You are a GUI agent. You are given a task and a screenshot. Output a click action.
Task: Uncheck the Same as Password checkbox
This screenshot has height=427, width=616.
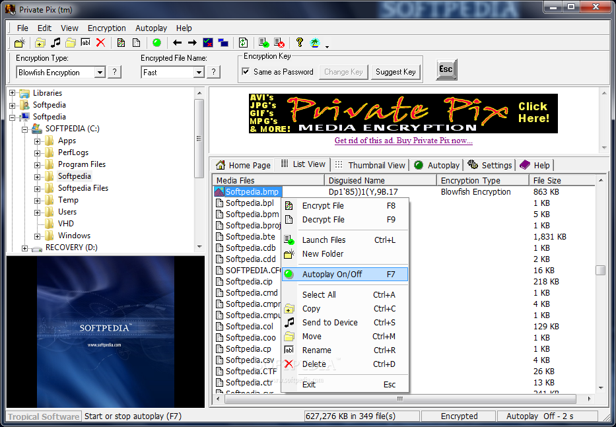pos(246,71)
